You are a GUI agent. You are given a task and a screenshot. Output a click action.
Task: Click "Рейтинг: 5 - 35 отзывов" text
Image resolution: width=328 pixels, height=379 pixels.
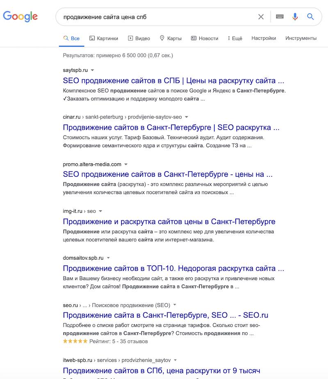(118, 342)
